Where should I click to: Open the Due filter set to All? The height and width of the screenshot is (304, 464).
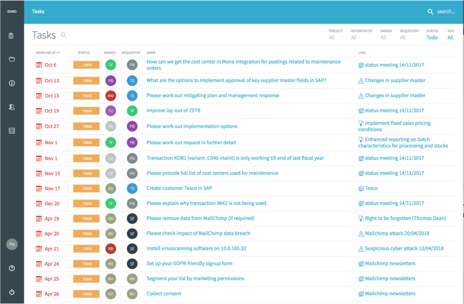(x=450, y=38)
